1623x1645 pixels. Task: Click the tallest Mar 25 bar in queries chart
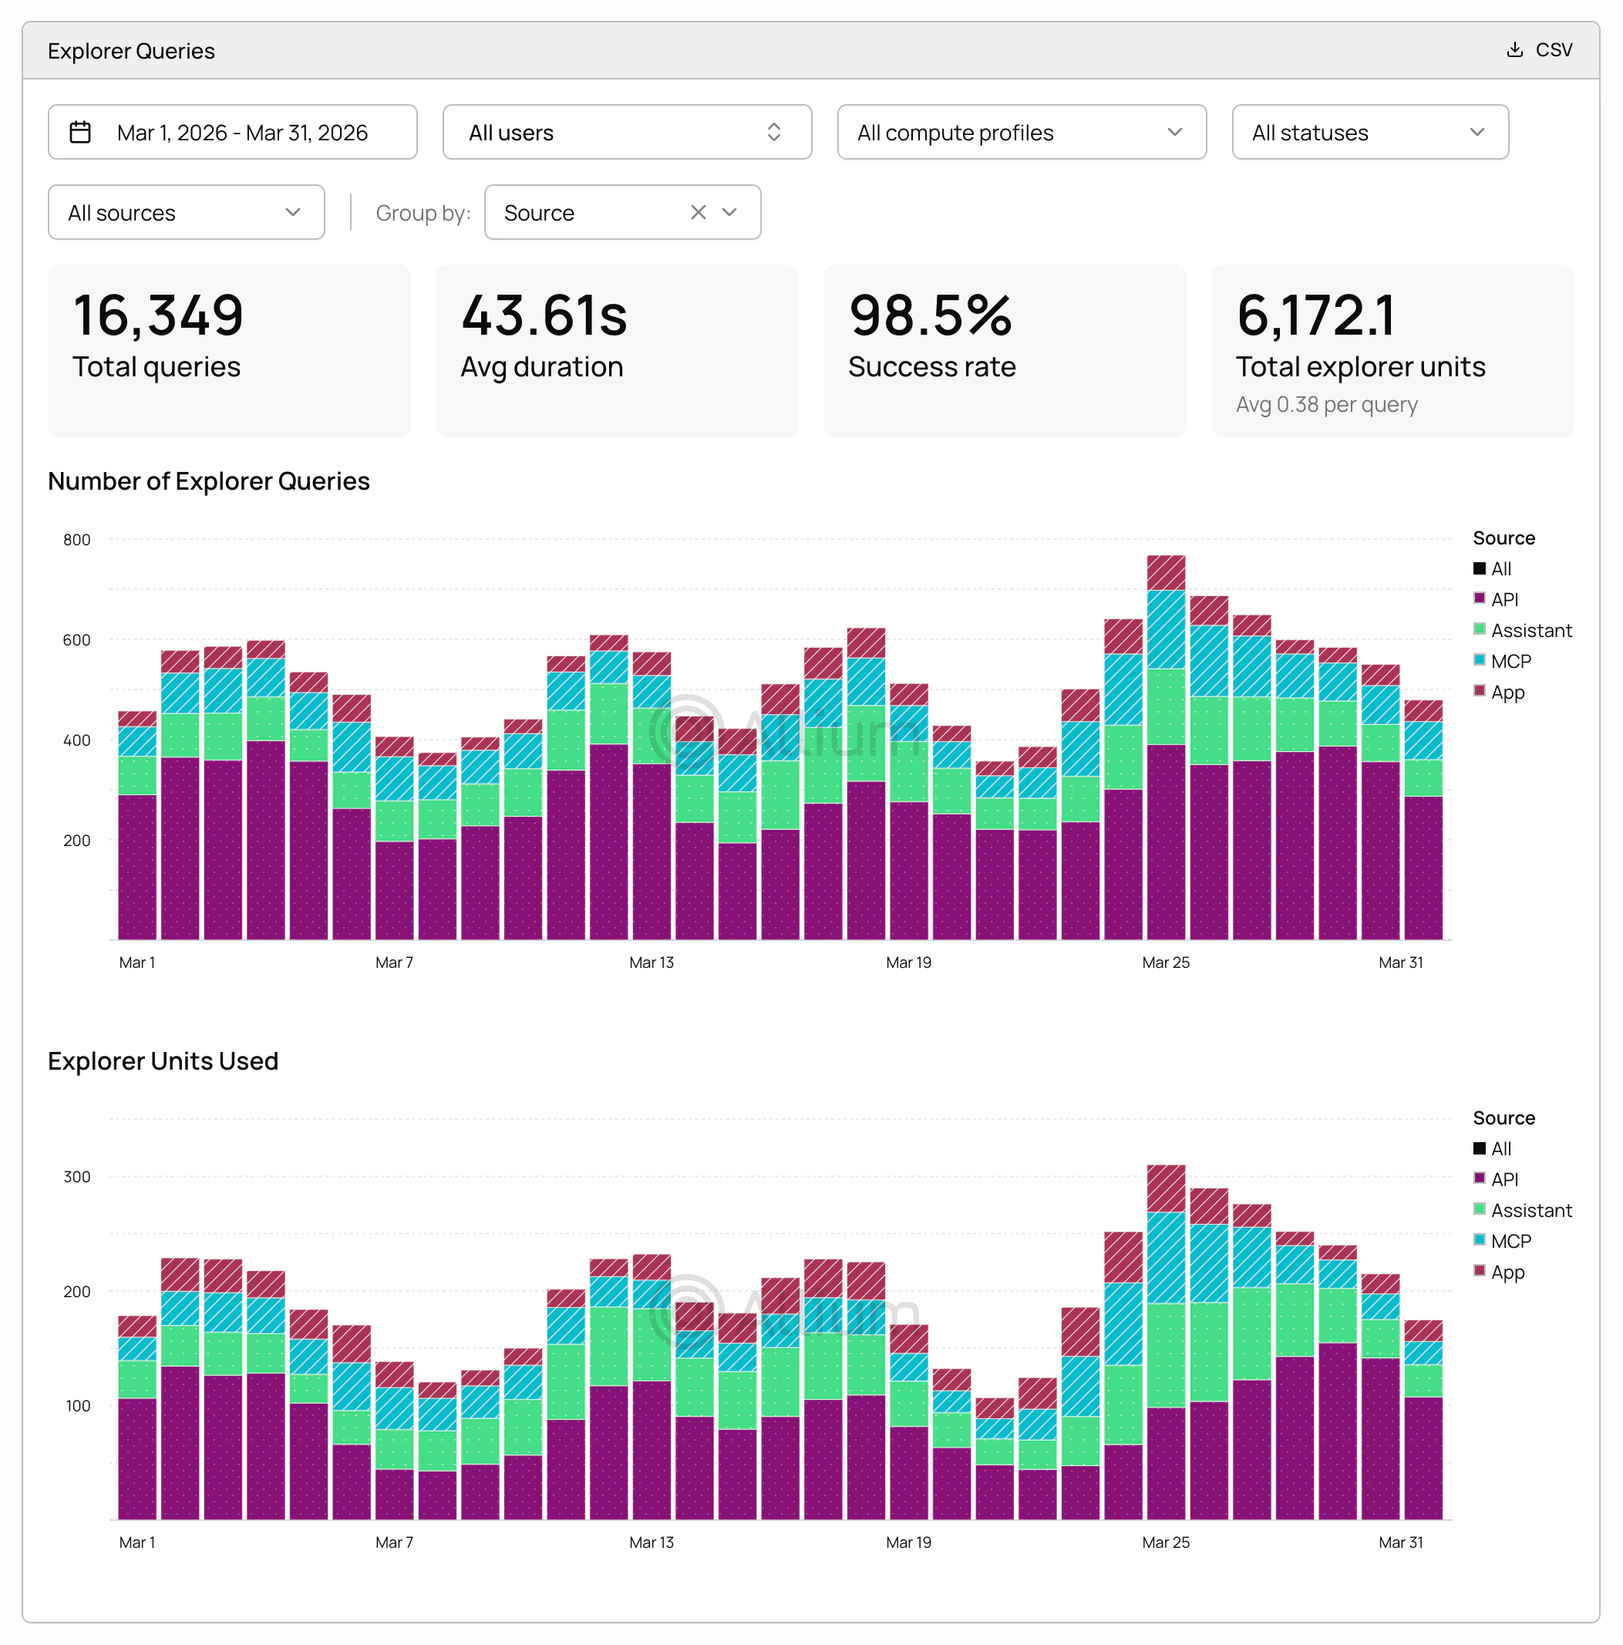coord(1165,767)
